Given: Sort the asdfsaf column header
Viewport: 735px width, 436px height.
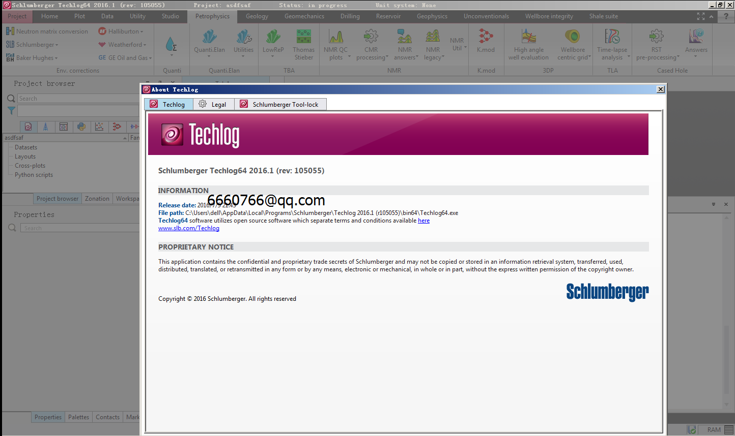Looking at the screenshot, I should (x=65, y=138).
